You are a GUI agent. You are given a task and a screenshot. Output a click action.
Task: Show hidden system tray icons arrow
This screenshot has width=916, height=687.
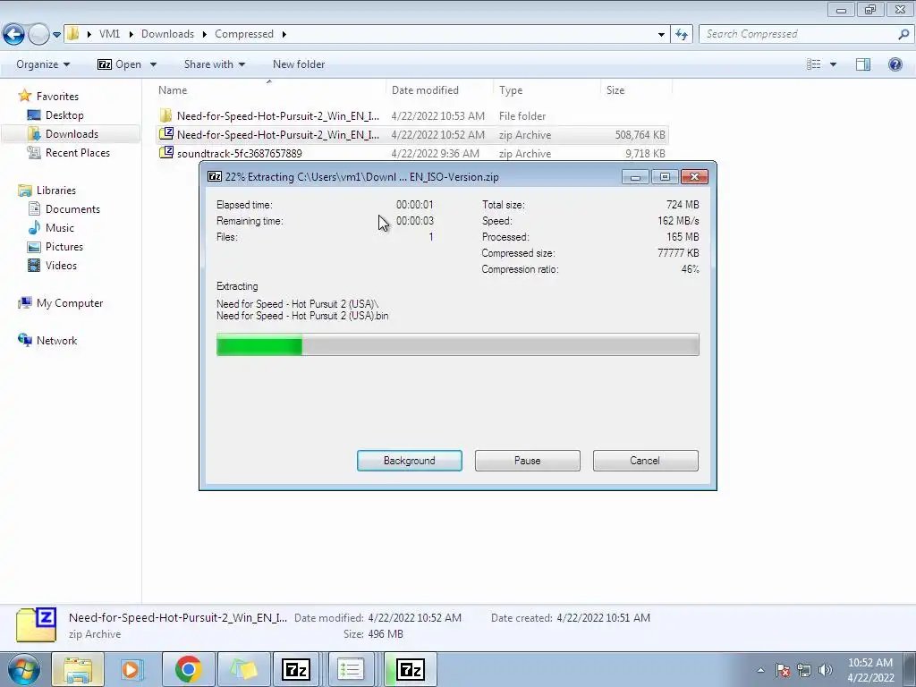(x=760, y=670)
